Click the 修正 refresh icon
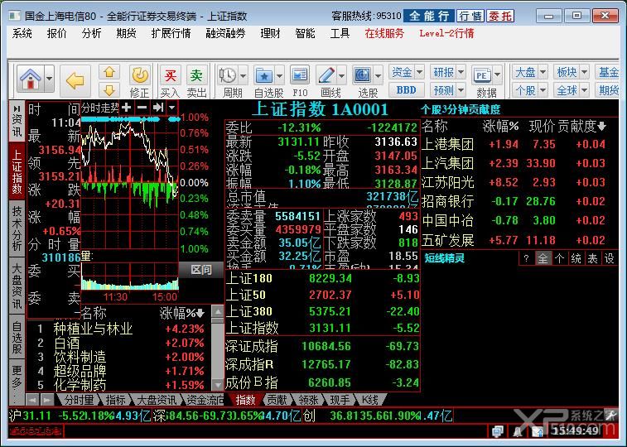 140,75
